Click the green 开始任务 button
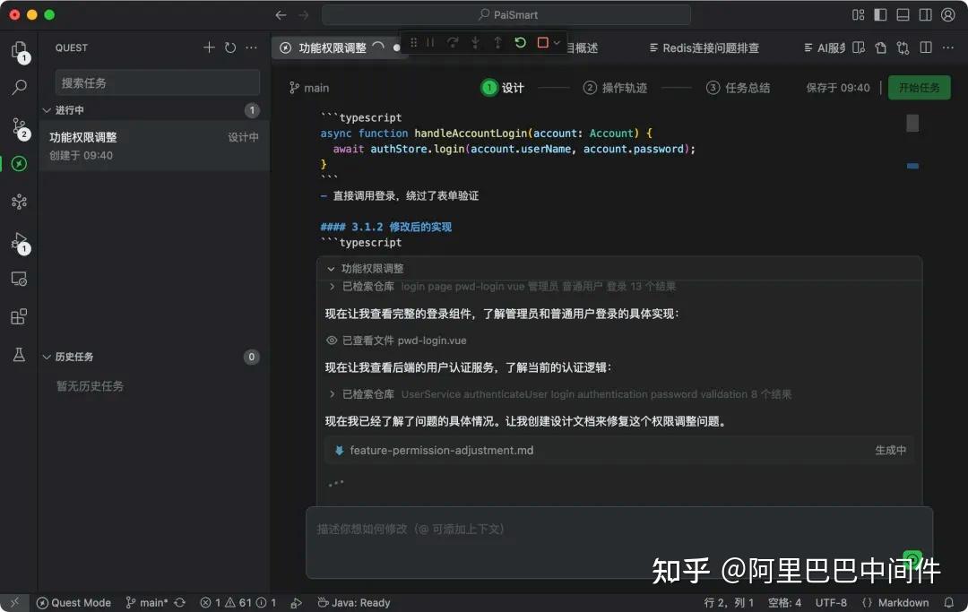The height and width of the screenshot is (612, 968). pos(919,88)
